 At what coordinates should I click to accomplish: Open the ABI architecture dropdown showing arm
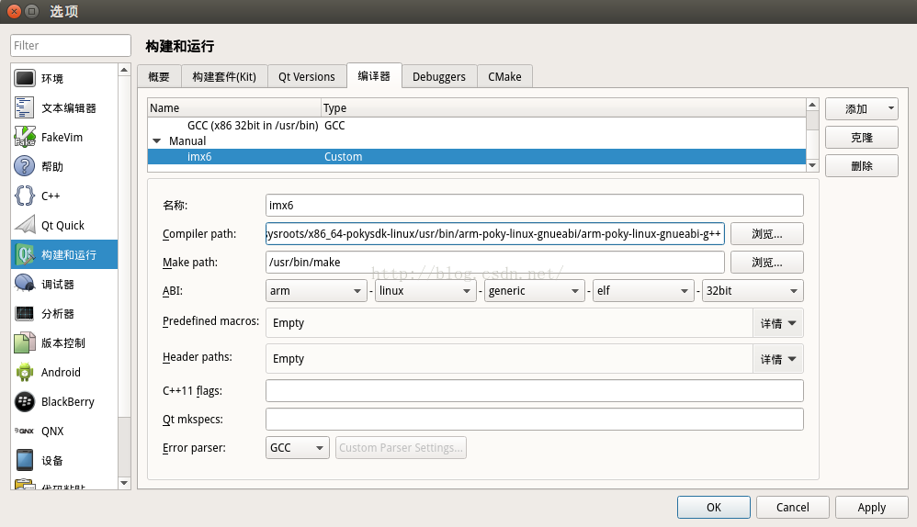coord(316,290)
